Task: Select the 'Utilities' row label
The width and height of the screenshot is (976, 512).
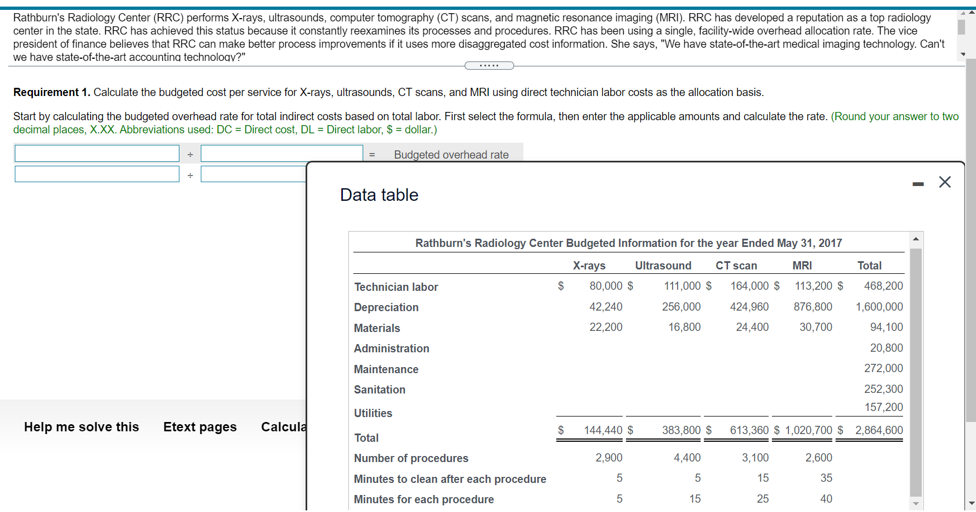Action: [373, 413]
